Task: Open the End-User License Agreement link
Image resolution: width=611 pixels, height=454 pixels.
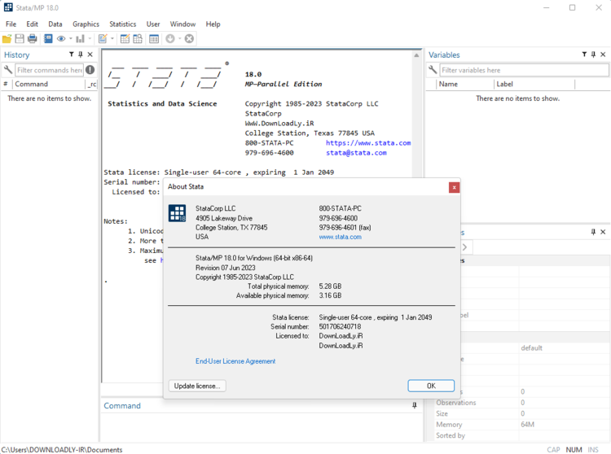Action: [x=235, y=361]
